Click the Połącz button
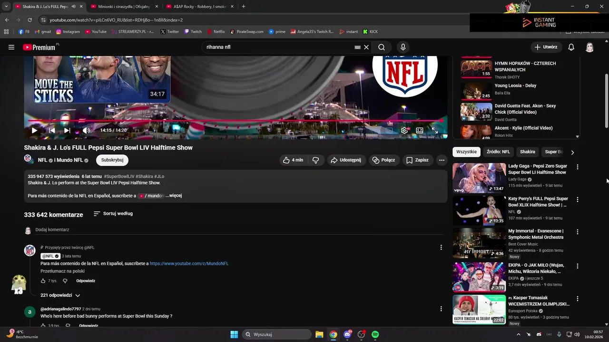Viewport: 609px width, 342px height. [x=384, y=160]
